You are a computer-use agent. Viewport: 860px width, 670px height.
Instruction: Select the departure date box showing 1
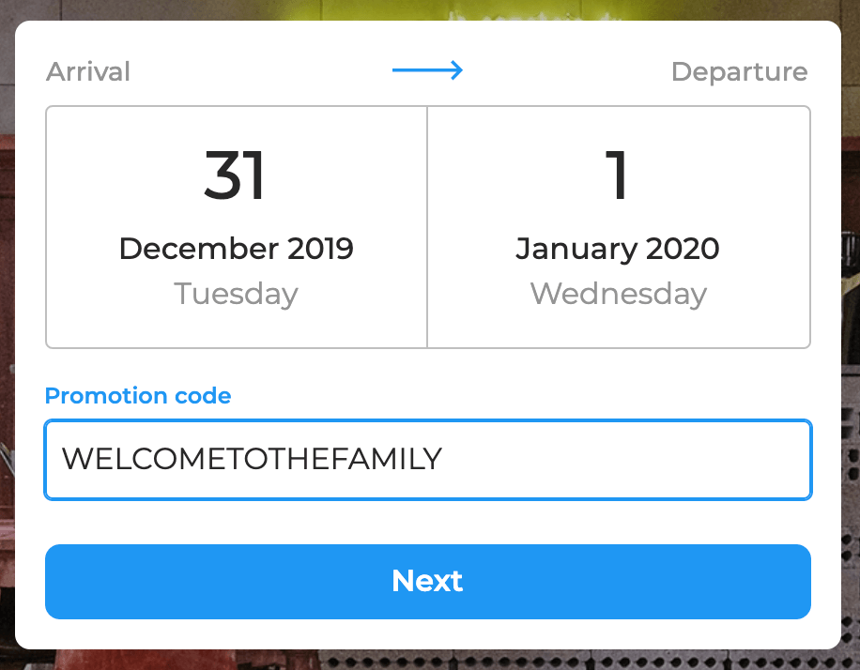(619, 227)
